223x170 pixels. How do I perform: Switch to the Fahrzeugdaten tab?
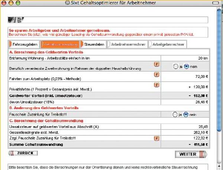pos(24,45)
